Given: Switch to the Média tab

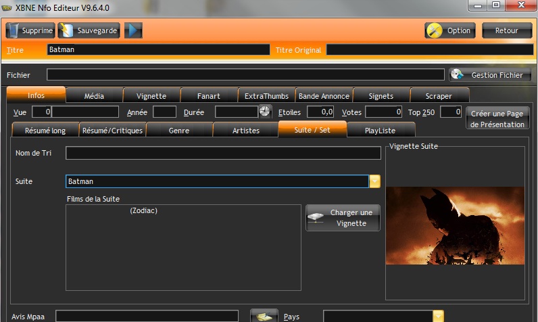Looking at the screenshot, I should tap(94, 96).
